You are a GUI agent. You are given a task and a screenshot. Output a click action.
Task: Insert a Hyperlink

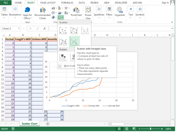pos(120,12)
